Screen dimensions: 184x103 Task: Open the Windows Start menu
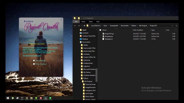(8, 98)
